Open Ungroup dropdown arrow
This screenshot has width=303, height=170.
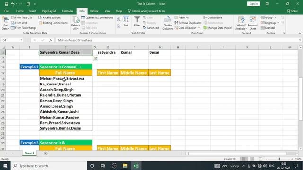(278, 23)
